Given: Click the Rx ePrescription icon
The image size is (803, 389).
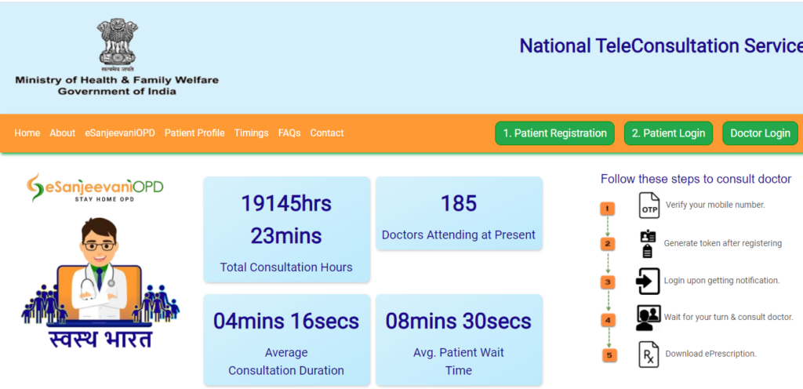Looking at the screenshot, I should click(649, 354).
